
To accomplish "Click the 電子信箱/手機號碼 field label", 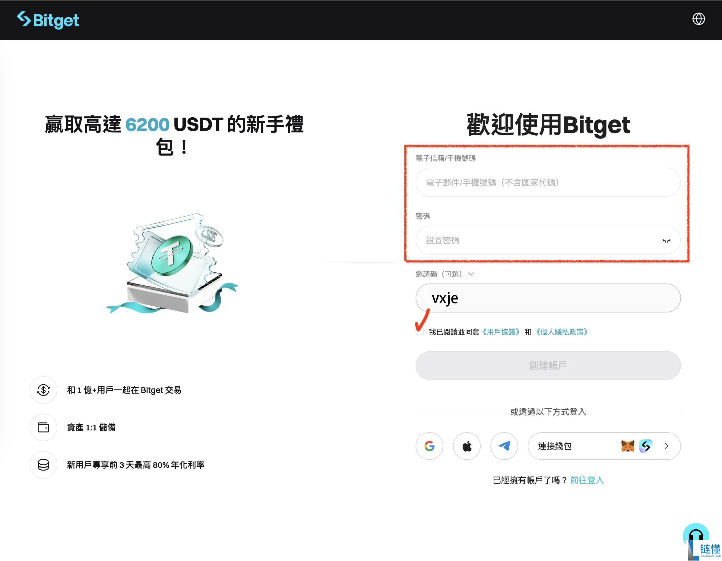I will (445, 158).
